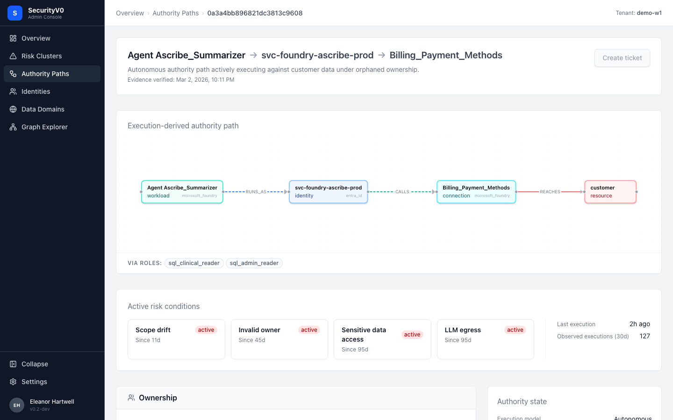Click the Settings gear icon

click(13, 382)
